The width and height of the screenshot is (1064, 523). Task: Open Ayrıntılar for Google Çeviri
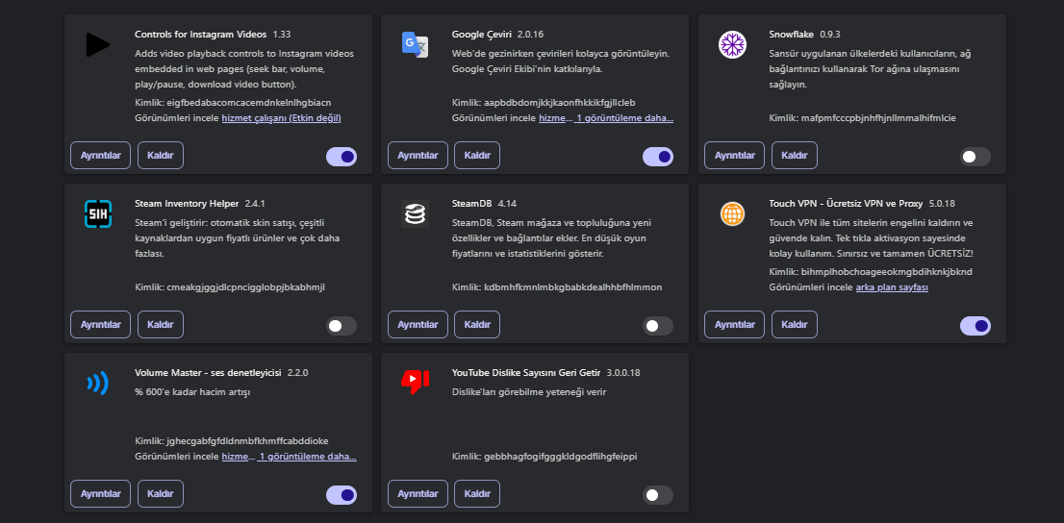pyautogui.click(x=418, y=155)
